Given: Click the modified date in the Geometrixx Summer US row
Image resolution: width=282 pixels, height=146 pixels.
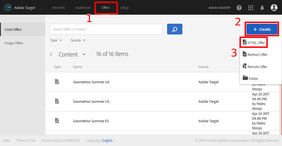Looking at the screenshot, I should tap(261, 101).
